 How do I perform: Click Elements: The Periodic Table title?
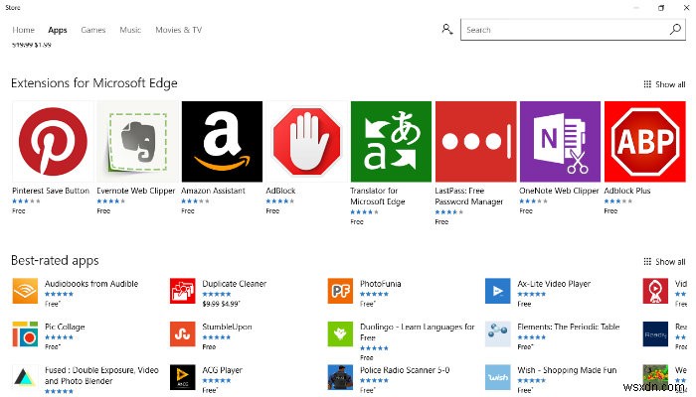pyautogui.click(x=568, y=327)
